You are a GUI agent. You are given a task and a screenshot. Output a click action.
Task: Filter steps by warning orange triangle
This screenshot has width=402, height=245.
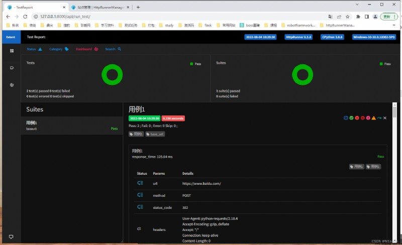click(x=373, y=118)
